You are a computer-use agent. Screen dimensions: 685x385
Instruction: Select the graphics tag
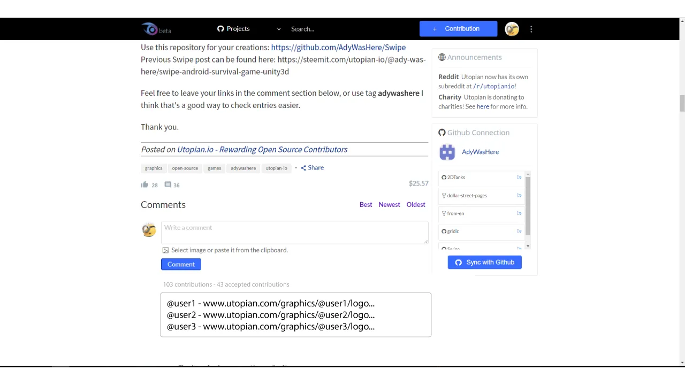(x=154, y=168)
